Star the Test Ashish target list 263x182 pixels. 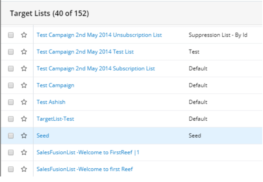(24, 102)
